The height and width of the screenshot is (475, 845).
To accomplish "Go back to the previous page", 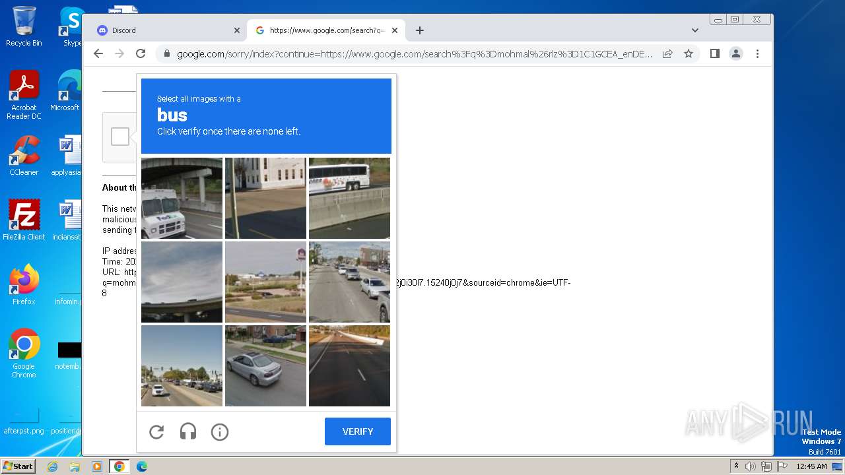I will tap(98, 54).
